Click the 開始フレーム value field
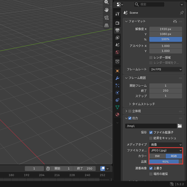Viewport: 187px width, 187px height. click(166, 86)
